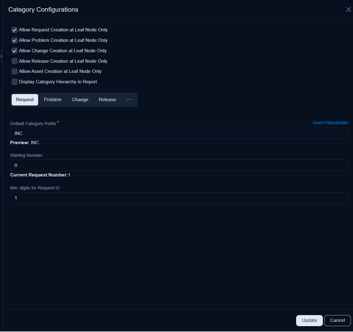Show more tabs via the ellipsis

click(x=129, y=100)
